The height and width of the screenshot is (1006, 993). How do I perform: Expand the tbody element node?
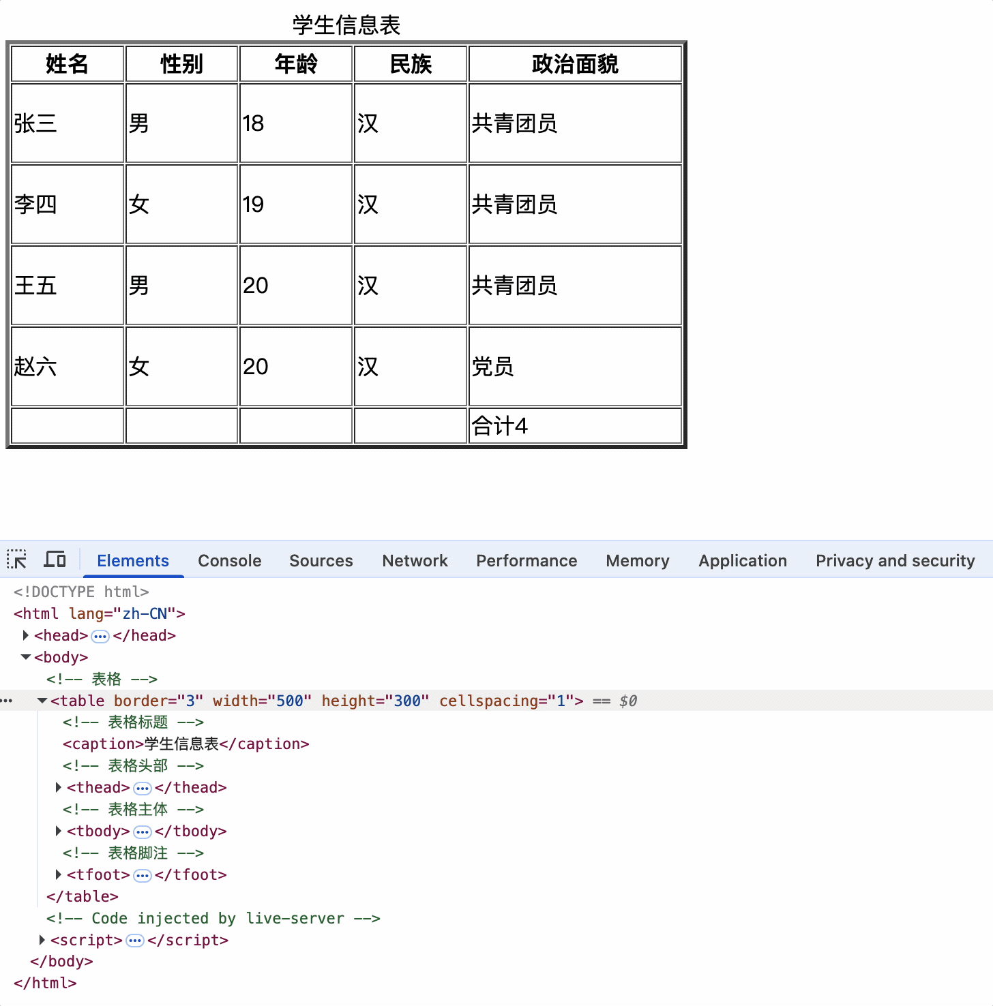(59, 831)
